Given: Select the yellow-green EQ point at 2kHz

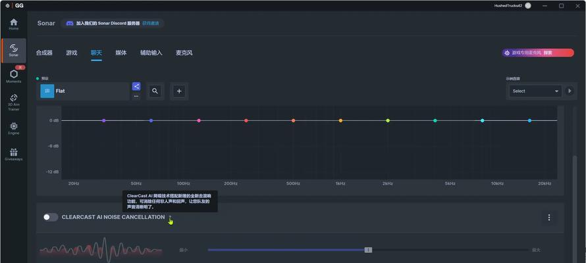Looking at the screenshot, I should click(x=388, y=120).
